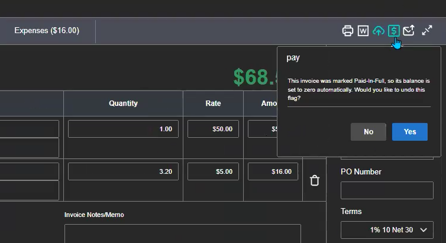Click the cloud upload icon
Viewport: 446px width, 243px height.
tap(379, 31)
